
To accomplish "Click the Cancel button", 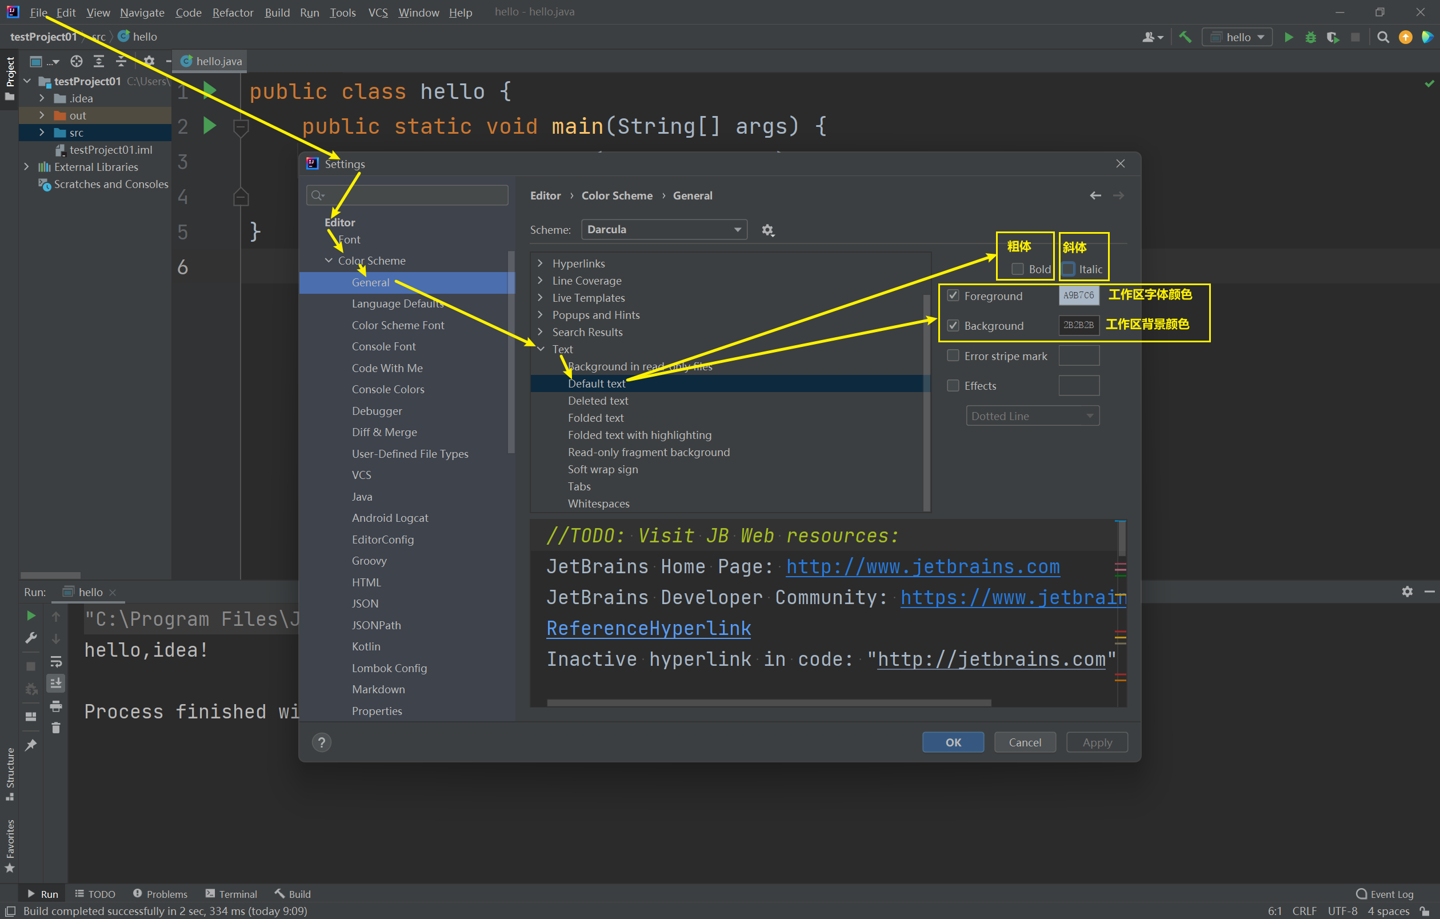I will (1025, 742).
